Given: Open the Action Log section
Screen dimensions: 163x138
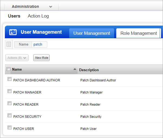Looking at the screenshot, I should [38, 16].
